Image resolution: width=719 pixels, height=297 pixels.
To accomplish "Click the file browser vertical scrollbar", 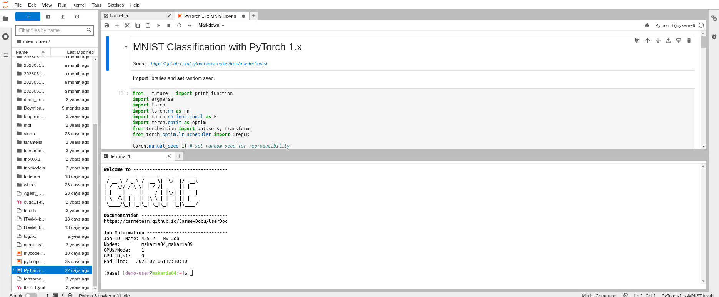I will [95, 205].
